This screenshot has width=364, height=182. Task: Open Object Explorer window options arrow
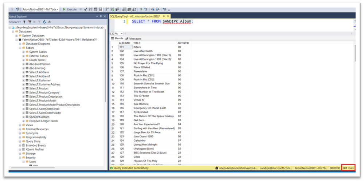point(97,16)
